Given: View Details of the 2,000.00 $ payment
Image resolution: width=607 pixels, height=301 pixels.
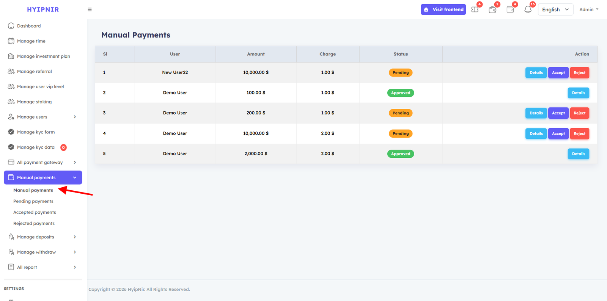Looking at the screenshot, I should (578, 154).
